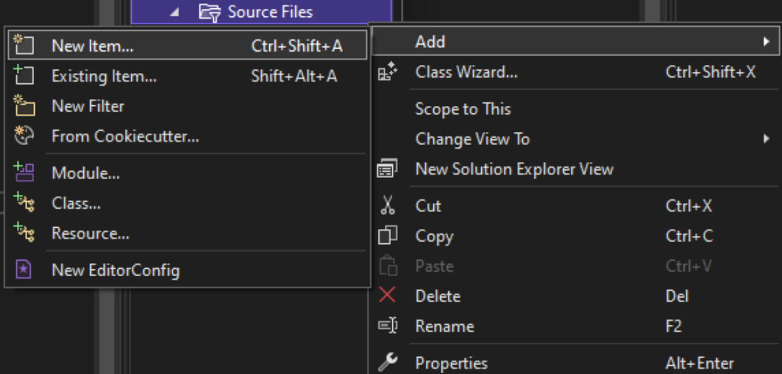Choose New Solution Explorer View

(x=514, y=169)
